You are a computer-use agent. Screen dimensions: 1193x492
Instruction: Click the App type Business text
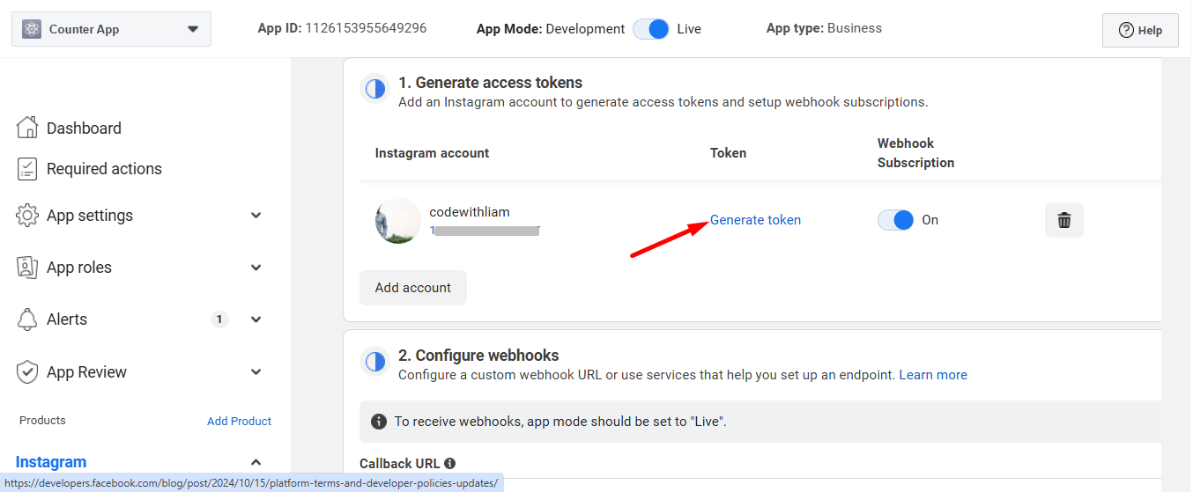(855, 28)
